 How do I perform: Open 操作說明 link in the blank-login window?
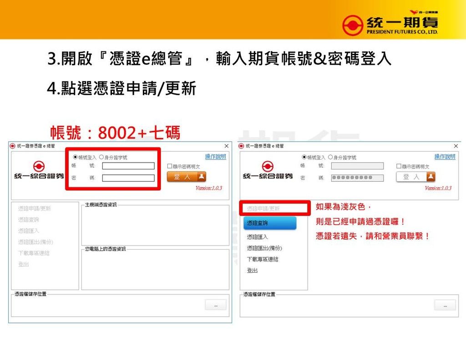pyautogui.click(x=215, y=156)
